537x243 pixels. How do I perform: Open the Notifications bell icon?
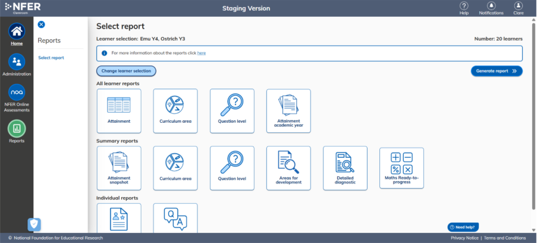click(491, 6)
